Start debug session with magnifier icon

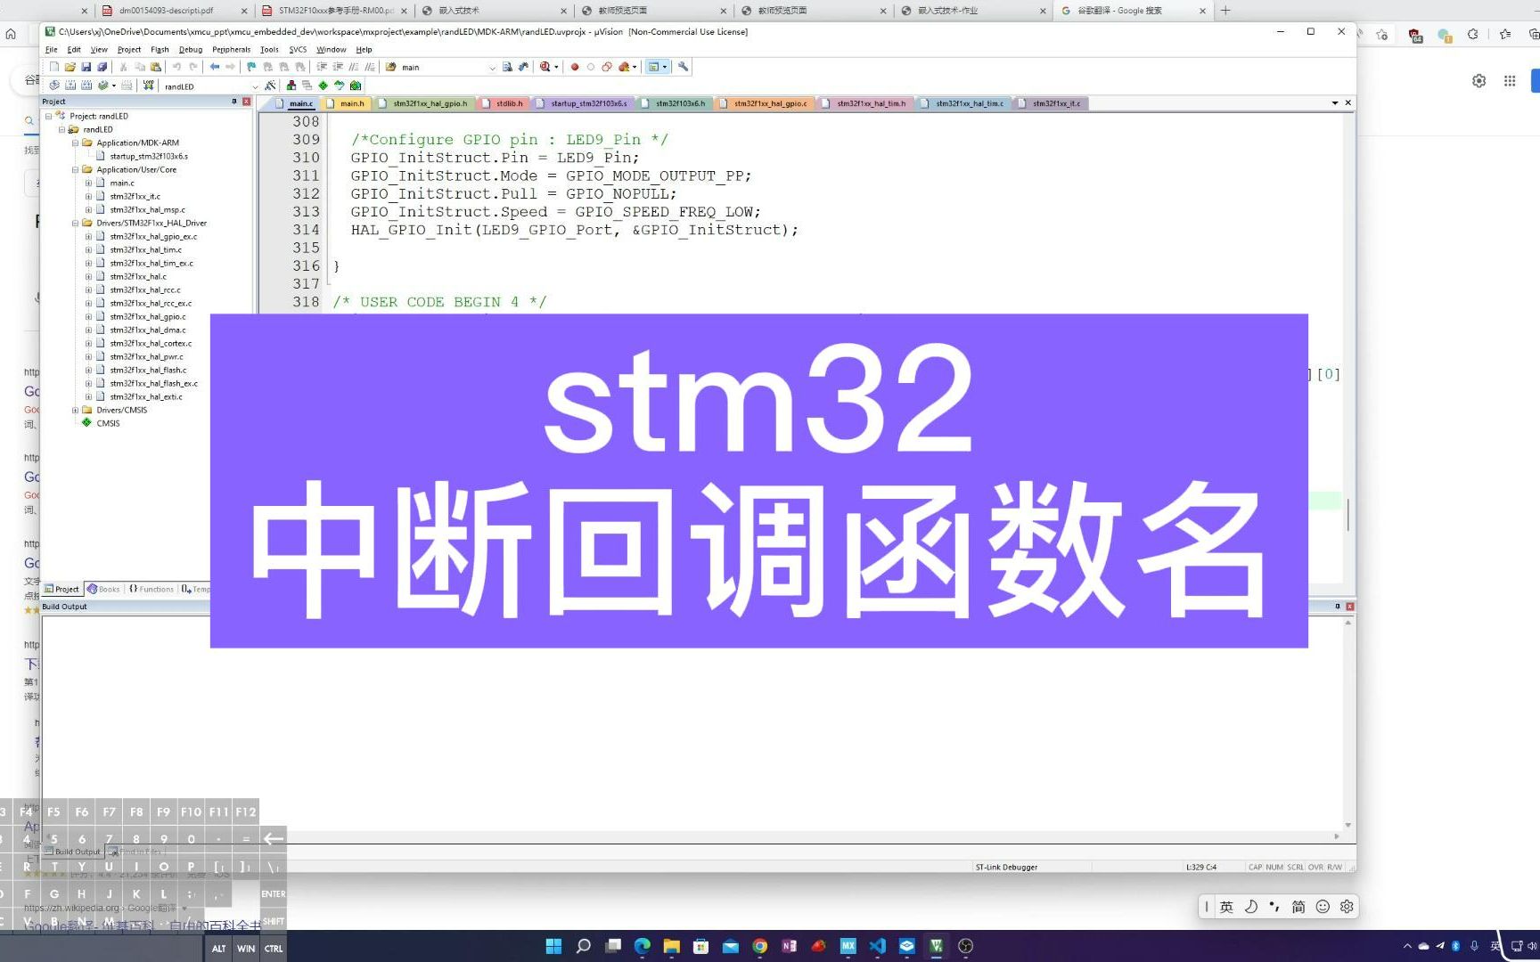[x=545, y=67]
